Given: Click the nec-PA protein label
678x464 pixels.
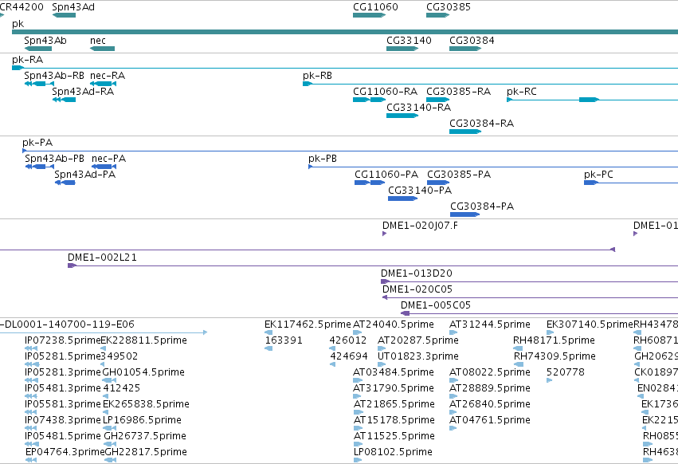Looking at the screenshot, I should tap(108, 159).
